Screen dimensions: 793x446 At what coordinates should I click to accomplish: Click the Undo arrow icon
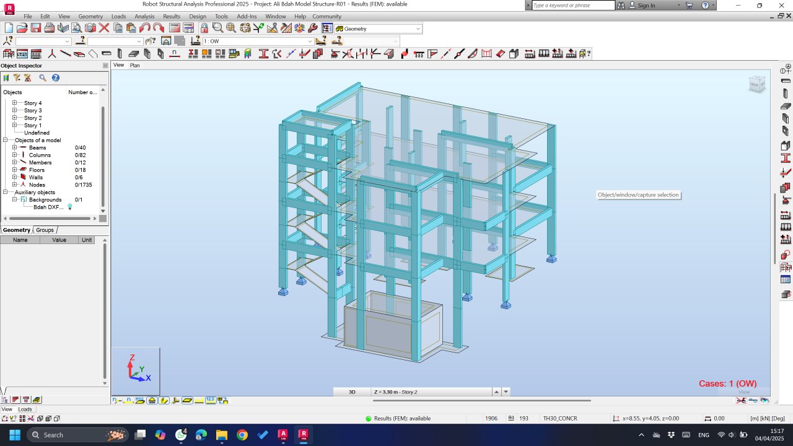(144, 28)
